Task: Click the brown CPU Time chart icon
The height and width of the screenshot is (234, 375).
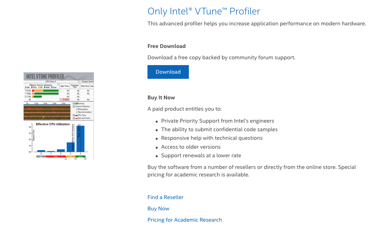Action: tap(77, 115)
